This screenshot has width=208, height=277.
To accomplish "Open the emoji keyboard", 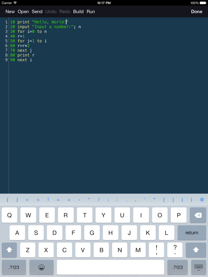I will point(42,267).
